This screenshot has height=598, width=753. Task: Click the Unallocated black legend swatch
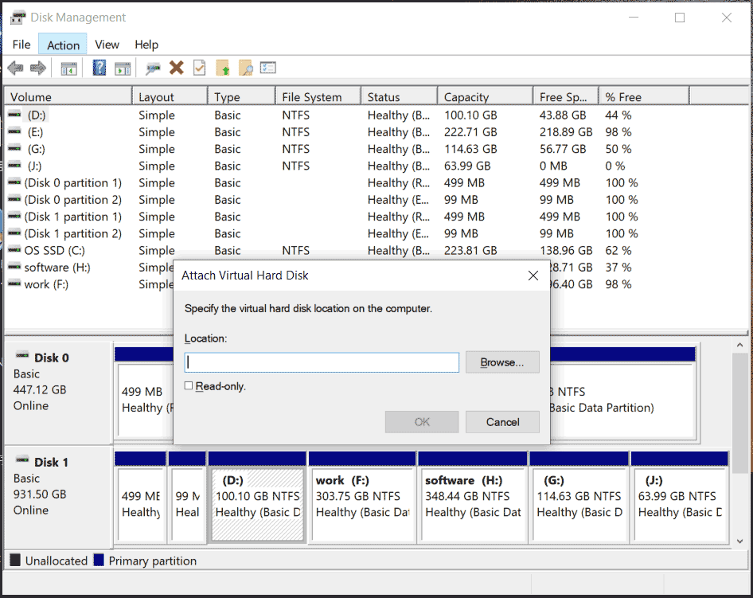pyautogui.click(x=15, y=560)
